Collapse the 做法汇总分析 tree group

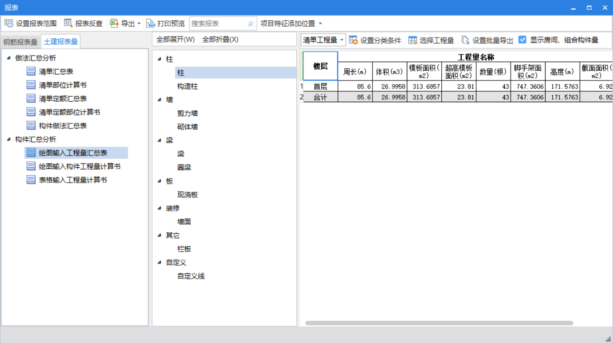9,58
